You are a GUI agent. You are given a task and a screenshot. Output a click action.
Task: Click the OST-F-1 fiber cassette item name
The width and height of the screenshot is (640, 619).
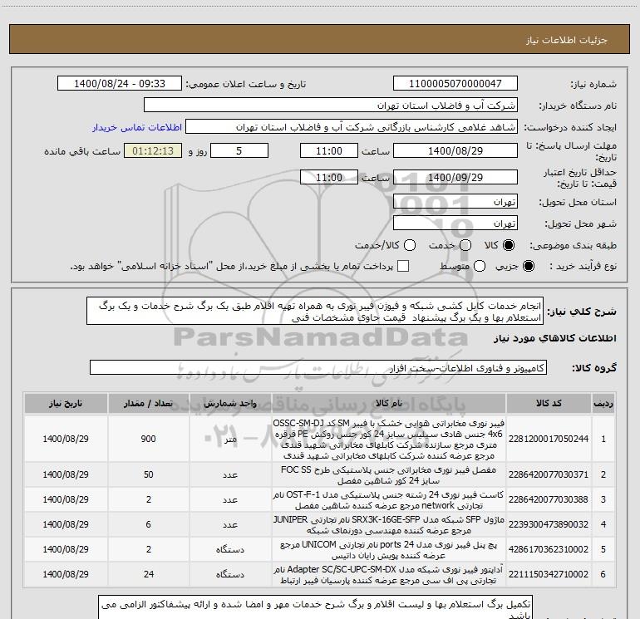389,500
